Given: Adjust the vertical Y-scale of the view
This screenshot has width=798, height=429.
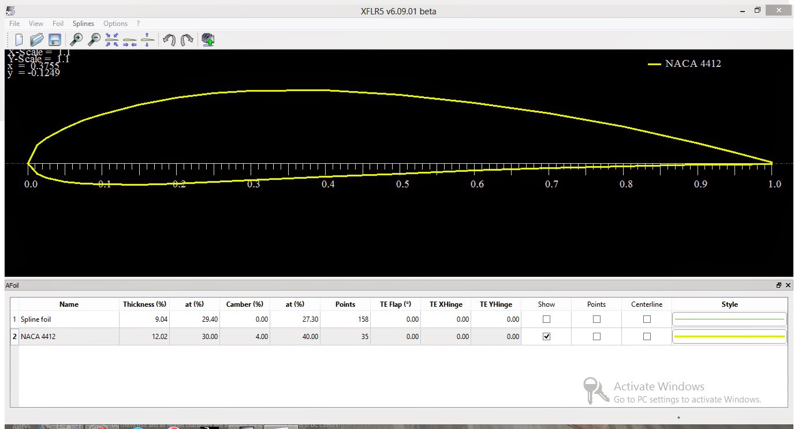Looking at the screenshot, I should (147, 39).
